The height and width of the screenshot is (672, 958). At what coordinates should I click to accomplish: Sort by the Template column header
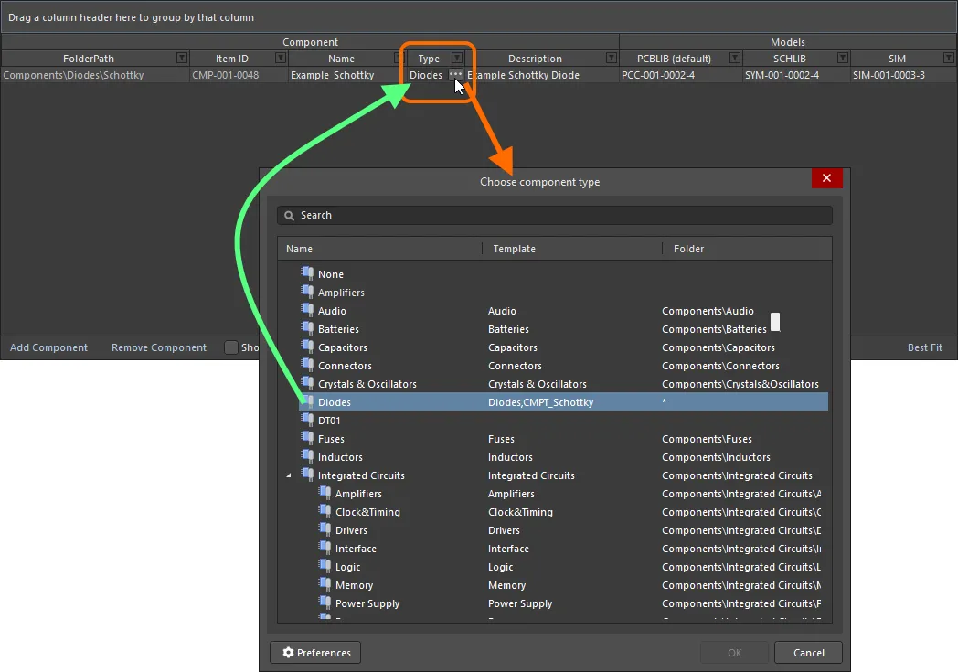pyautogui.click(x=572, y=249)
